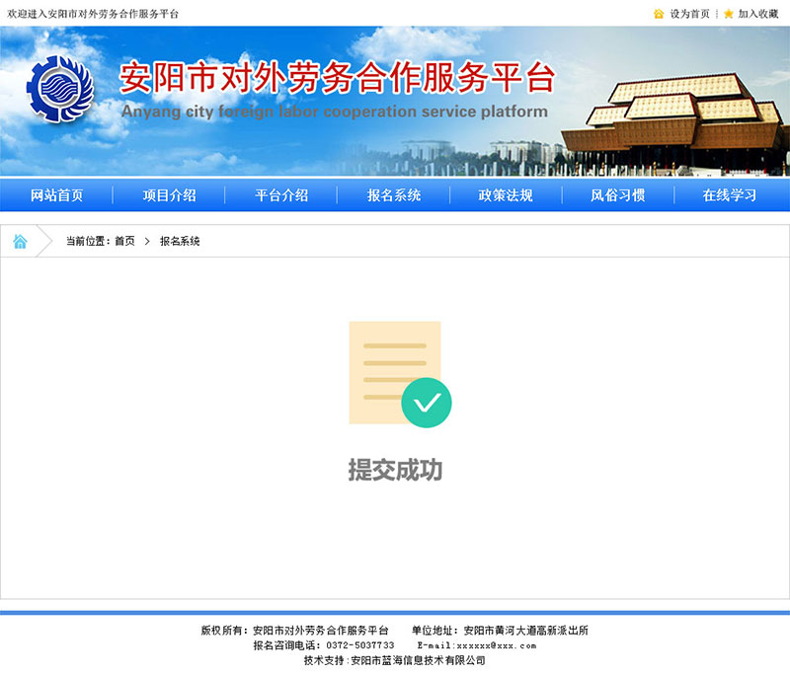
Task: Click the breadcrumb arrow separator after 首页
Action: (x=147, y=242)
